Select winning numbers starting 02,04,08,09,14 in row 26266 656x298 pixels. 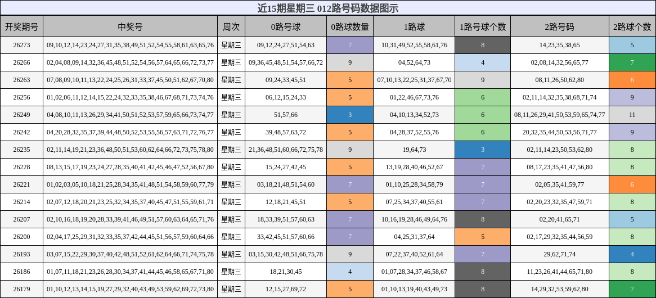point(130,63)
